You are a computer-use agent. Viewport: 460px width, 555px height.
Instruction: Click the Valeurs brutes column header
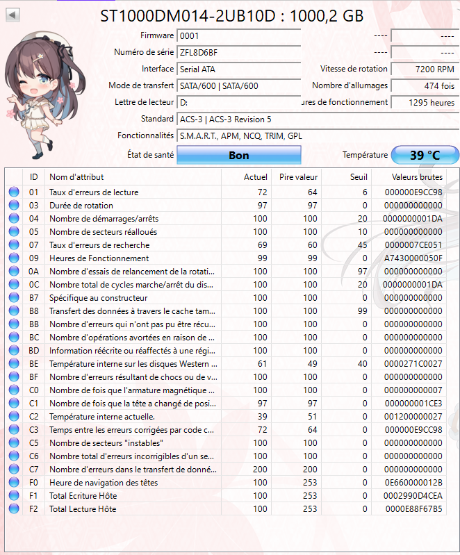tap(409, 177)
